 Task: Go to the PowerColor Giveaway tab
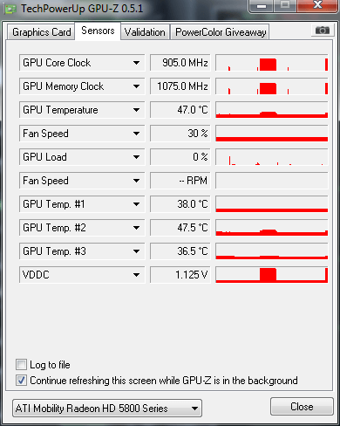click(x=221, y=32)
